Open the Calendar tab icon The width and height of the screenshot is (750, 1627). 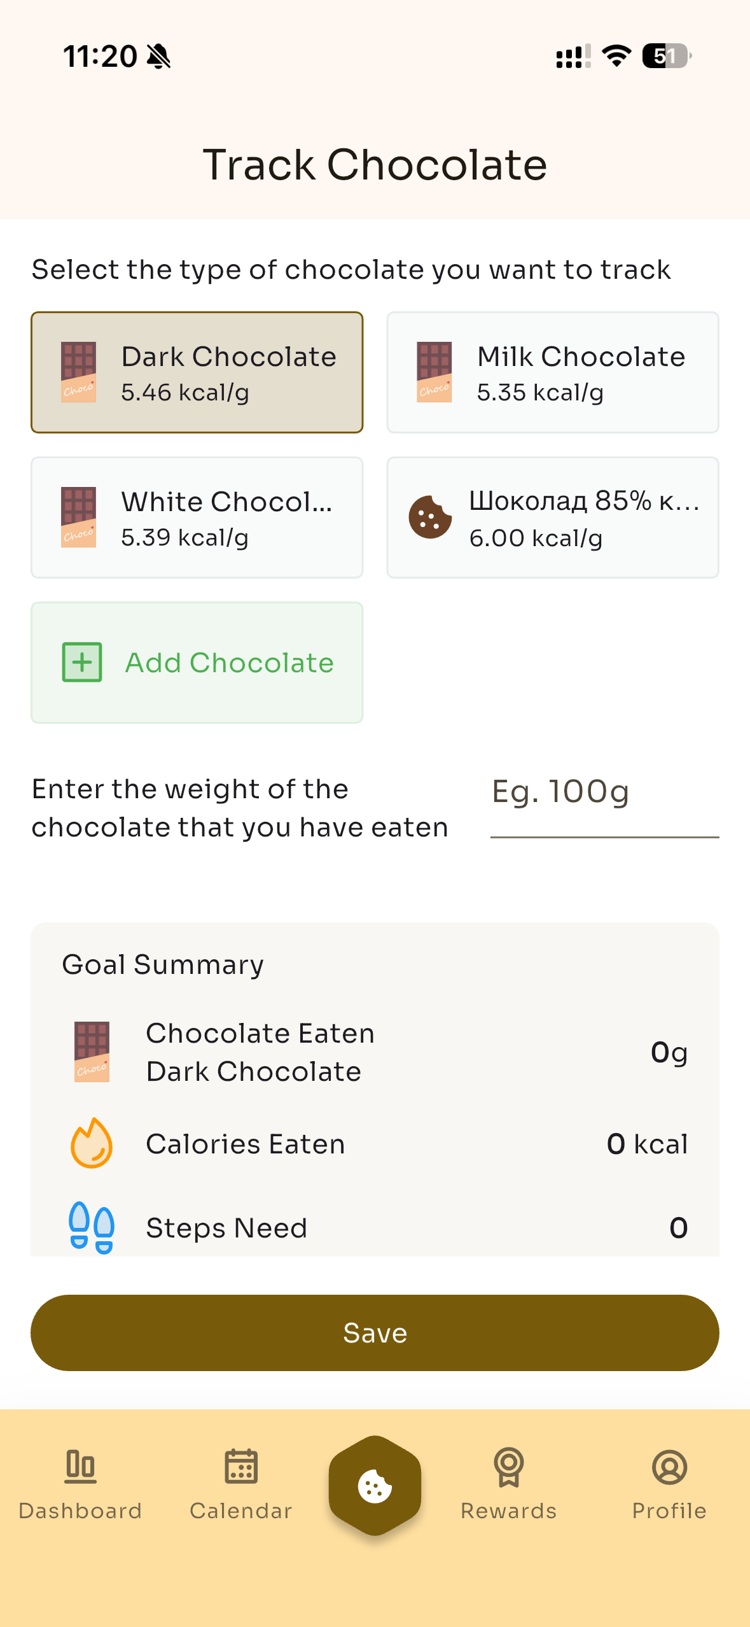coord(241,1466)
